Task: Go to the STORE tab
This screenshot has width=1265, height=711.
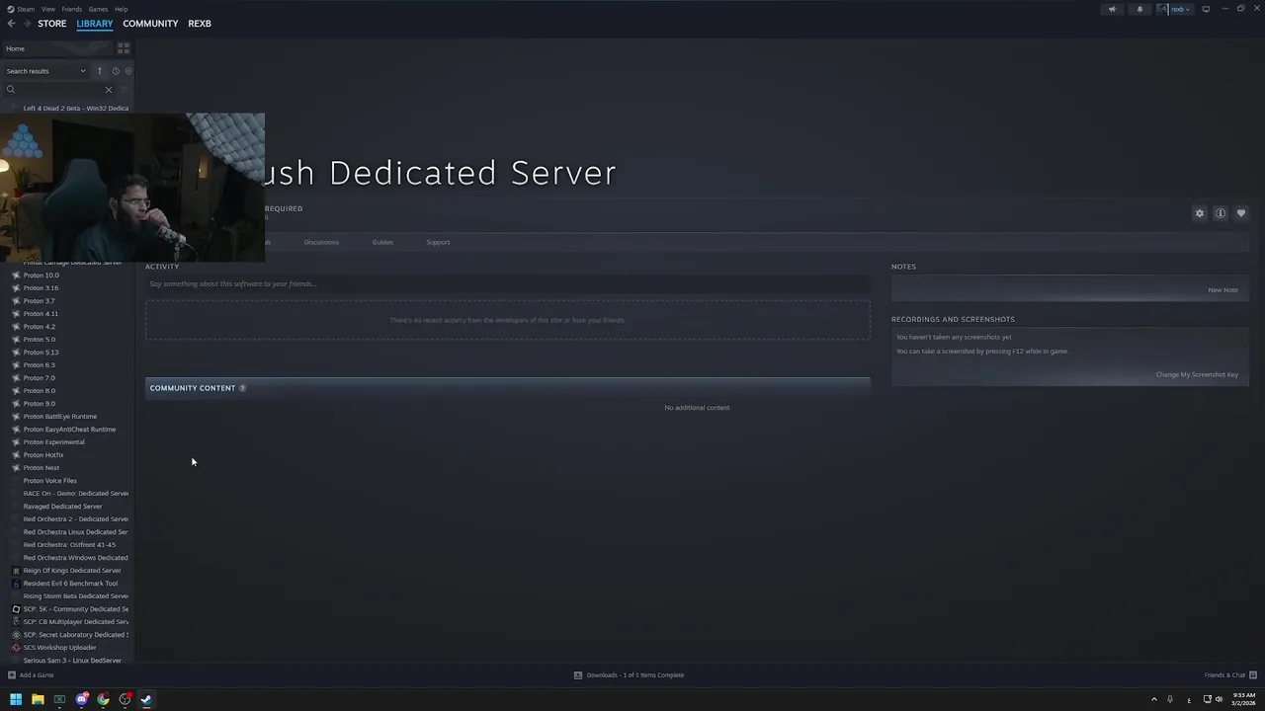Action: click(x=52, y=24)
